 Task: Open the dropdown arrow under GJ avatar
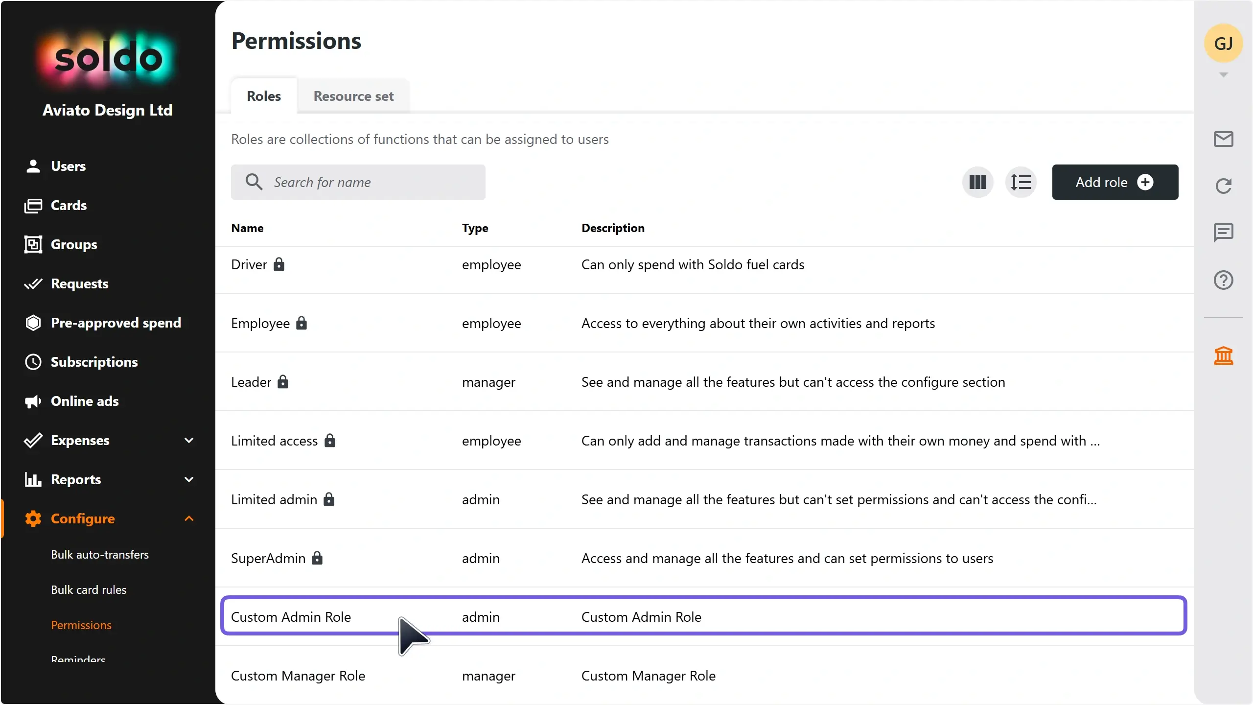[1223, 75]
